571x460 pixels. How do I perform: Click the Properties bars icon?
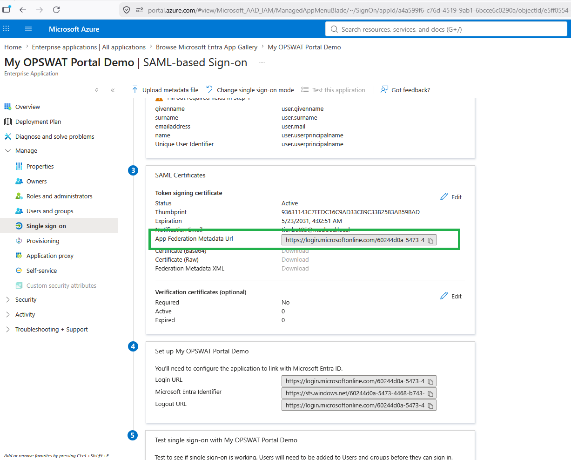[x=19, y=166]
